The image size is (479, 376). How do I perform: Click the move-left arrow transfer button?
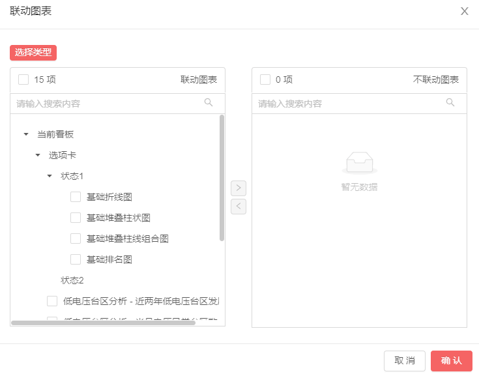coord(239,207)
